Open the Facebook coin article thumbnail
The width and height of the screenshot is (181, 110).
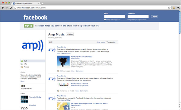click(63, 106)
